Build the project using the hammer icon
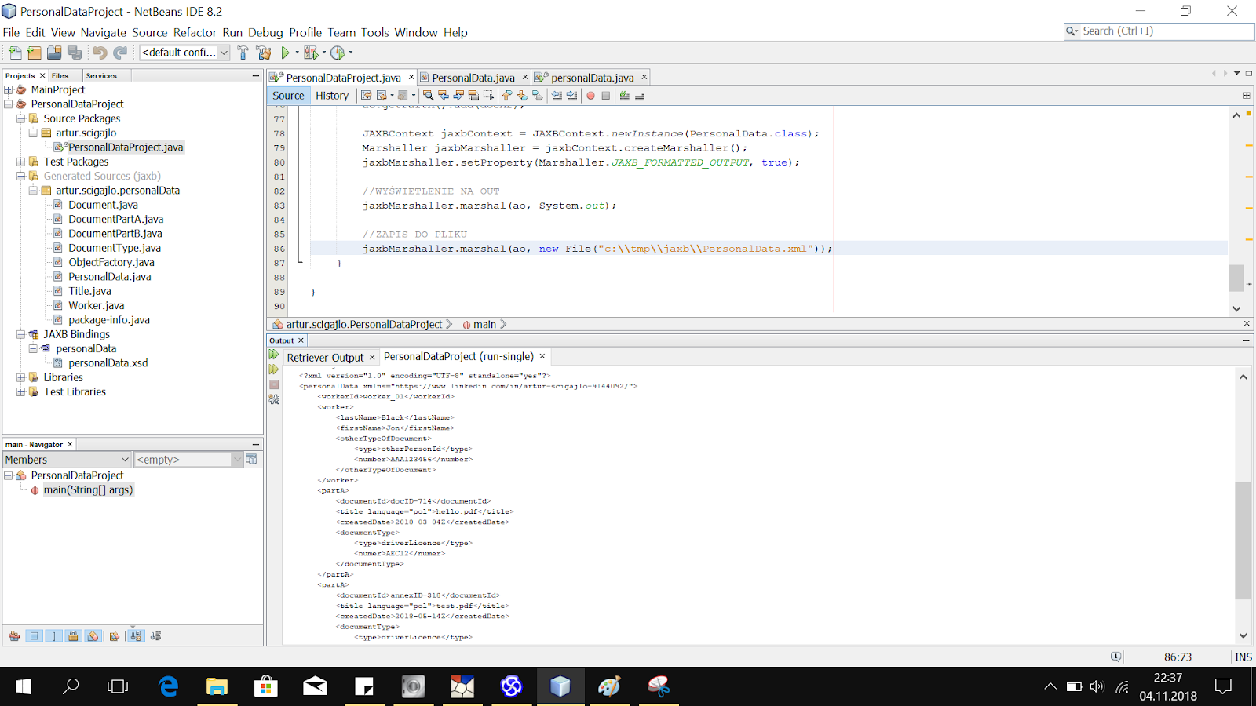 pos(242,53)
